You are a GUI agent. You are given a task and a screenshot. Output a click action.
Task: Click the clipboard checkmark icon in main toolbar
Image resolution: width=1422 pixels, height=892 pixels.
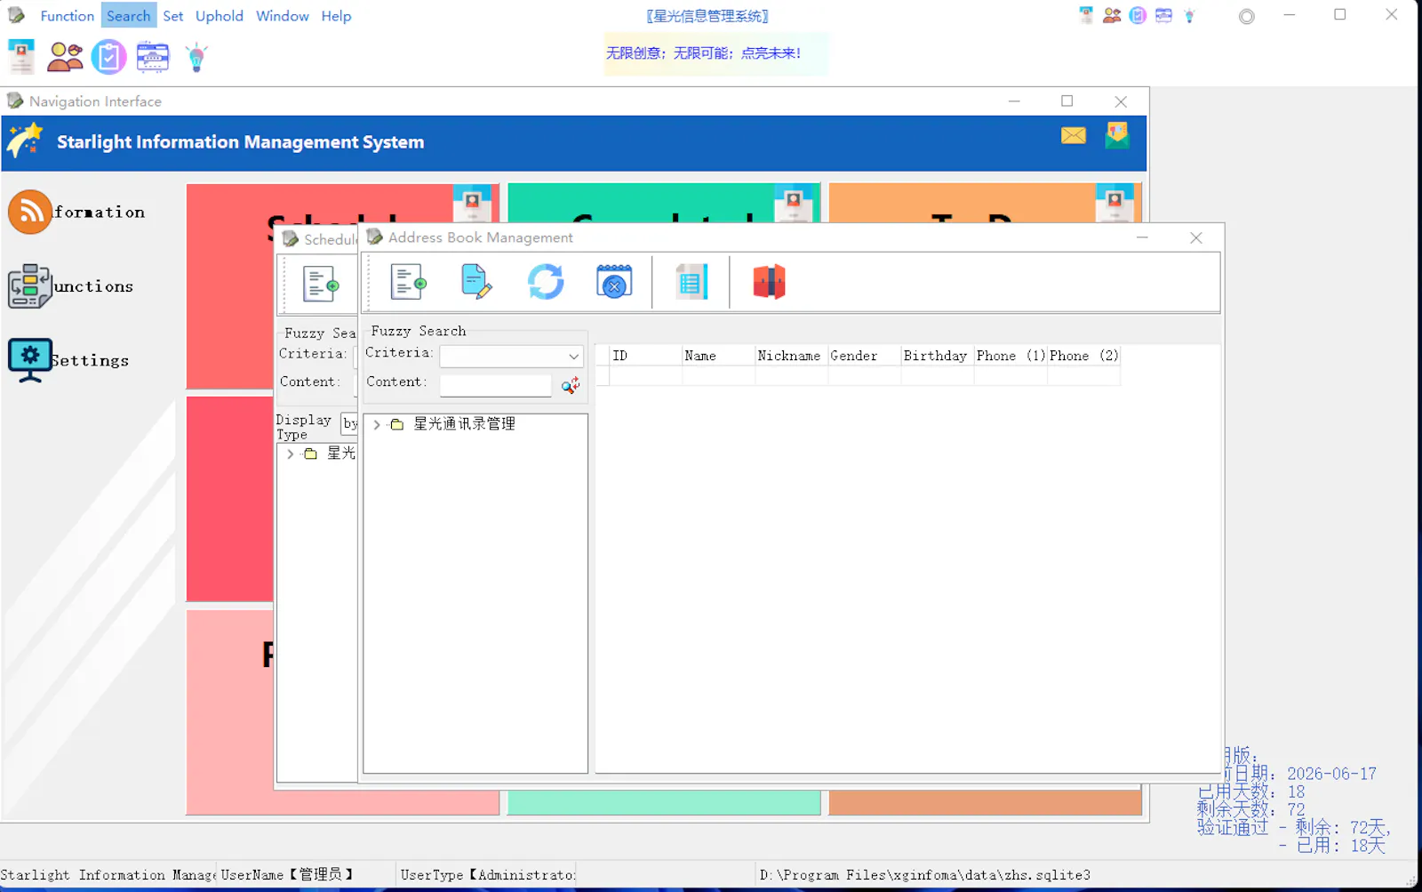point(108,57)
